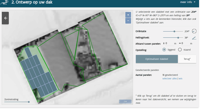
Task: Click the topmost single solar panel
Action: 28,52
